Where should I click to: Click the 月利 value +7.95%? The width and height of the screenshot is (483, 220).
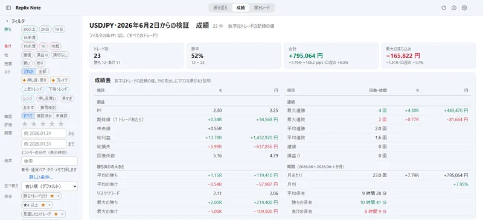point(461,184)
